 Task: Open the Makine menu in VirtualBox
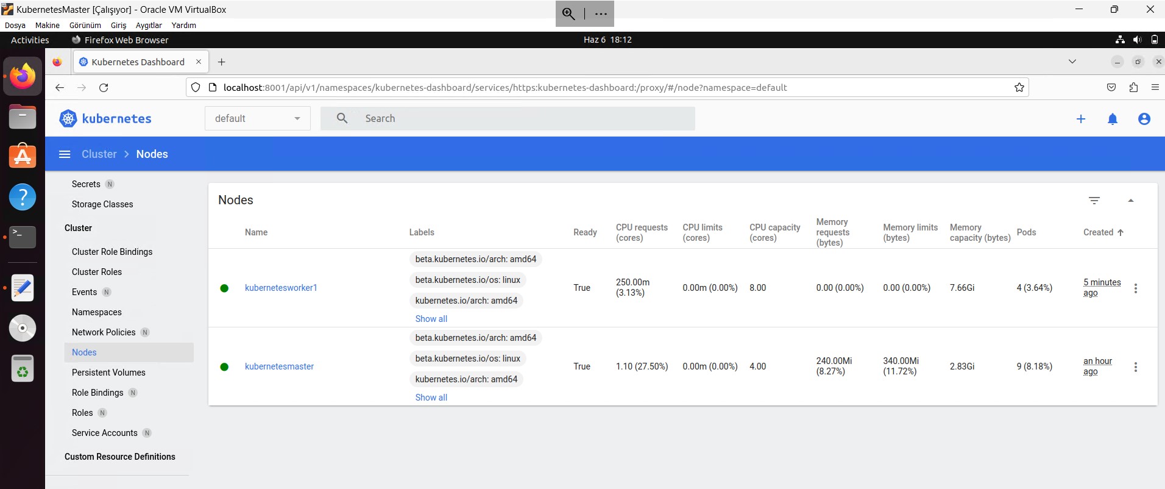point(48,25)
